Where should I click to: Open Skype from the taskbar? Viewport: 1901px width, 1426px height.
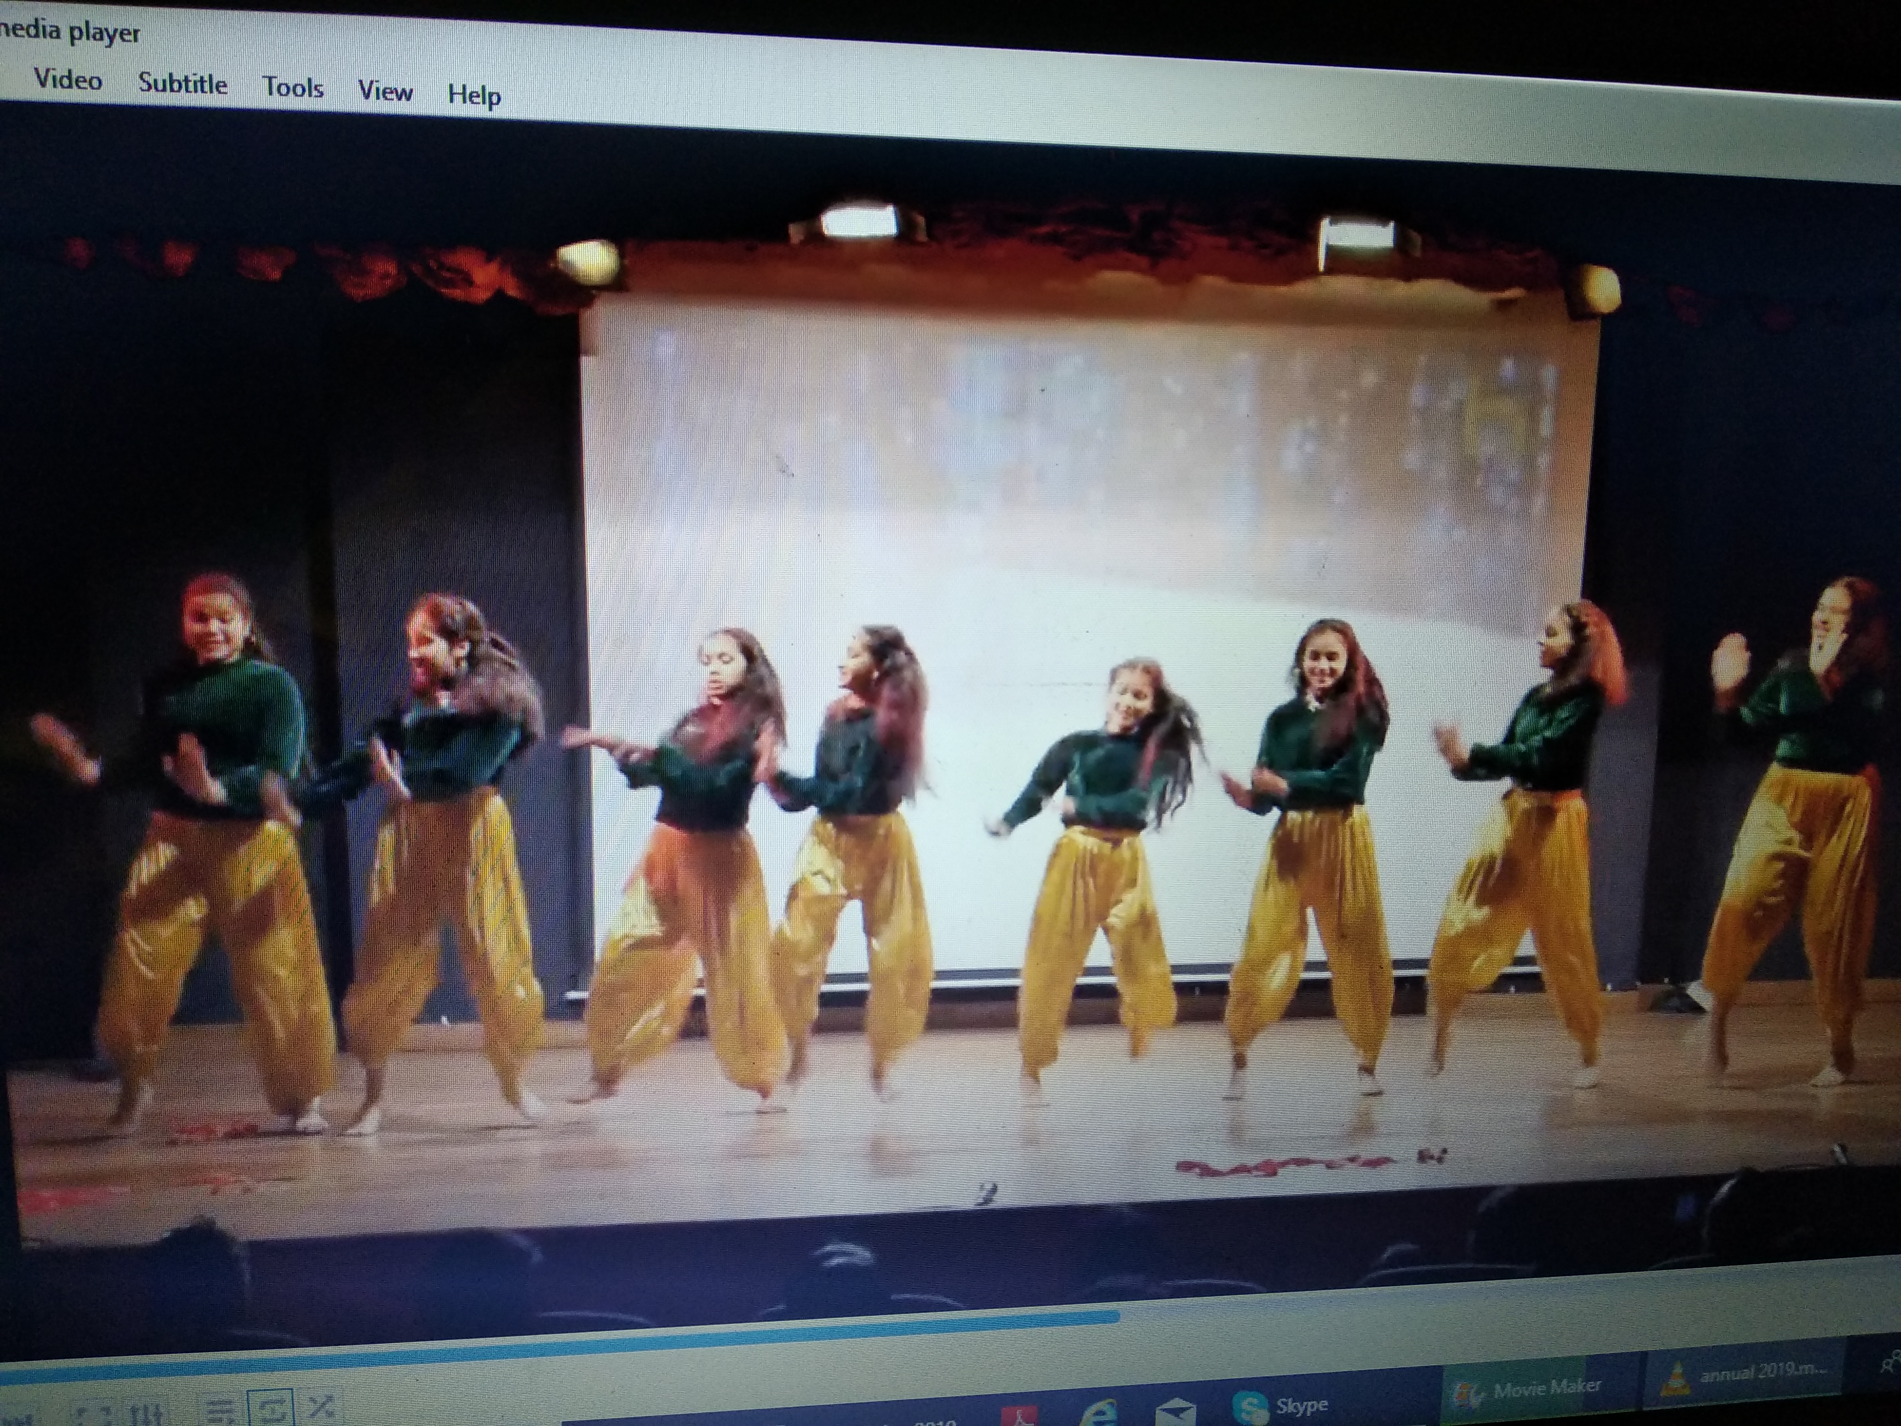pyautogui.click(x=1280, y=1406)
